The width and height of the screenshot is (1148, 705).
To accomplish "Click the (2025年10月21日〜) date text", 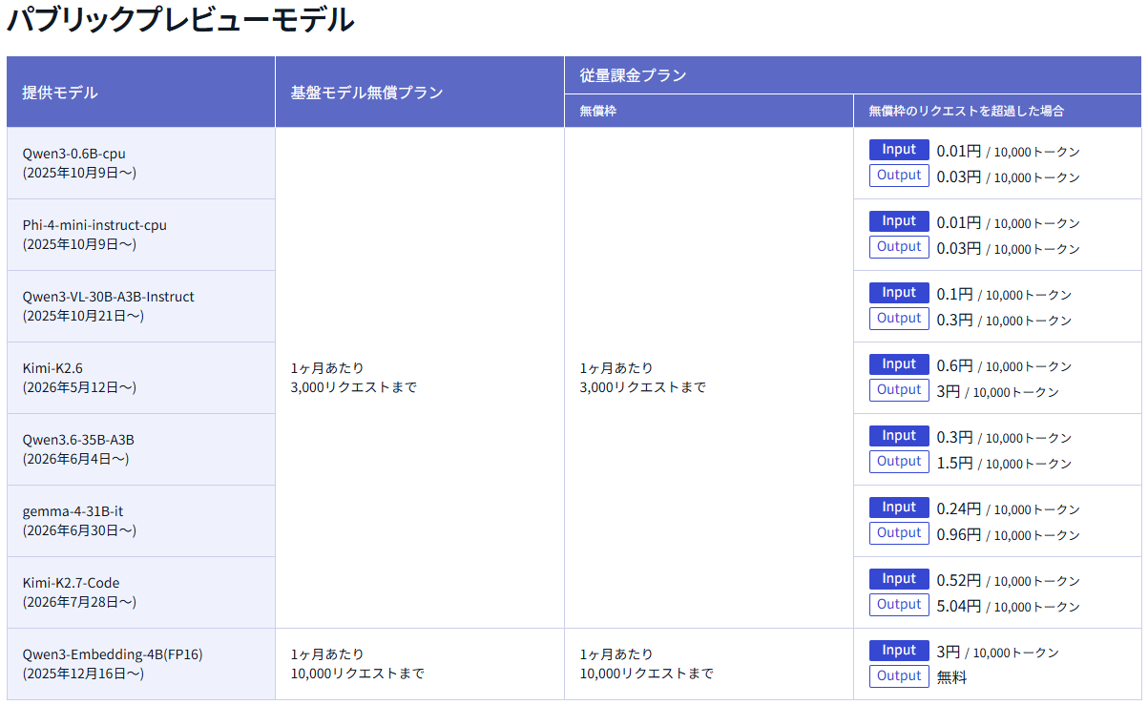I will point(83,316).
